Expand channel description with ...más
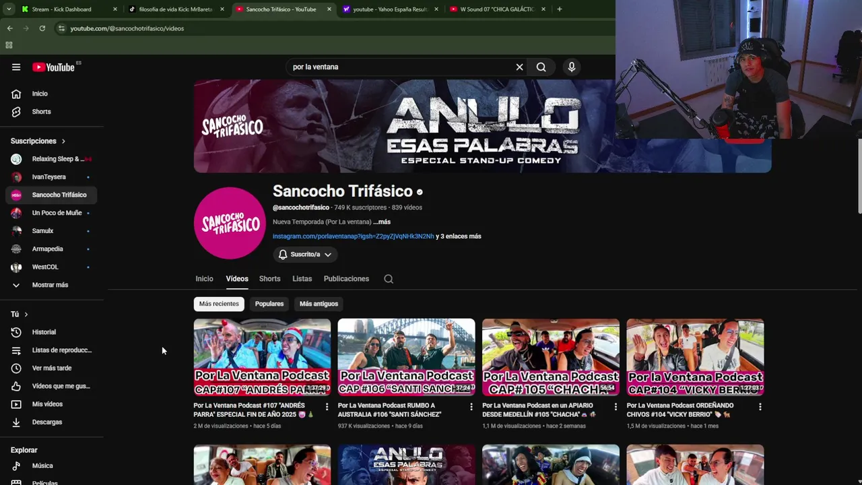This screenshot has width=862, height=485. (382, 222)
